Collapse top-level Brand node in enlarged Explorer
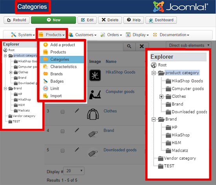Viewport: 216px width, 185px height. pos(154,119)
